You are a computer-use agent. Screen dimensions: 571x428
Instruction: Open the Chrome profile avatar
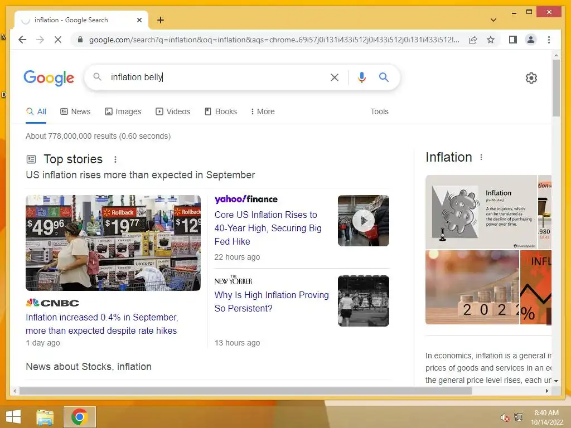(x=531, y=40)
